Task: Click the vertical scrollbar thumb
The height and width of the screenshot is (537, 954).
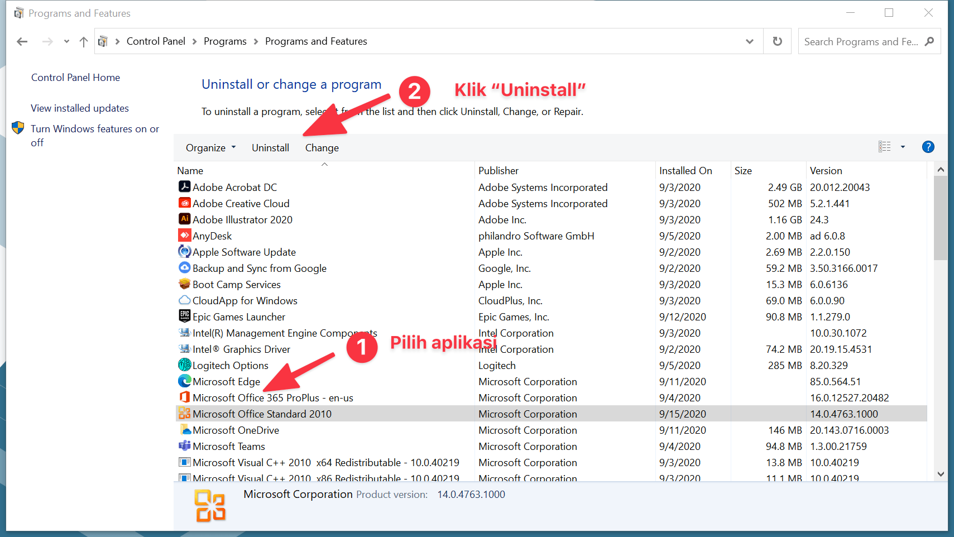Action: coord(941,218)
